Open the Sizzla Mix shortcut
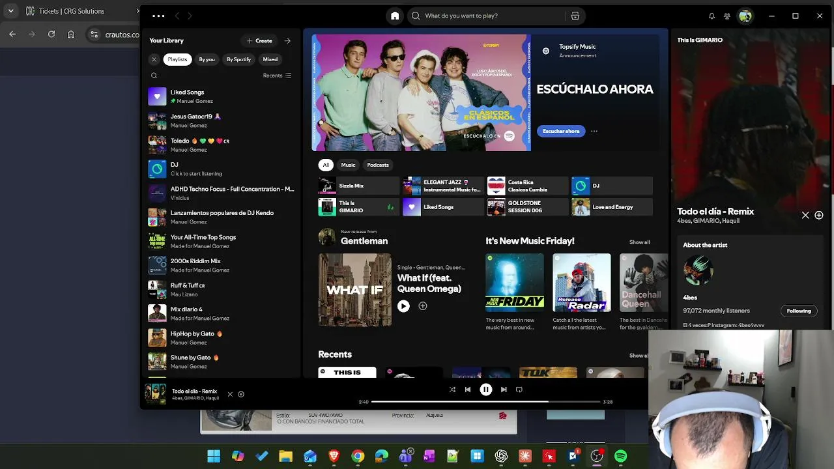Image resolution: width=834 pixels, height=469 pixels. tap(358, 186)
